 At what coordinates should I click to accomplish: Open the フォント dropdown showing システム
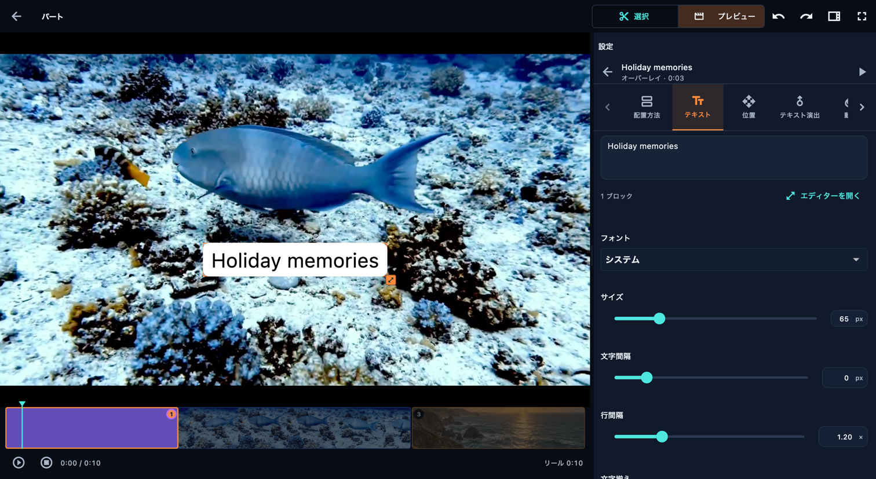point(733,259)
